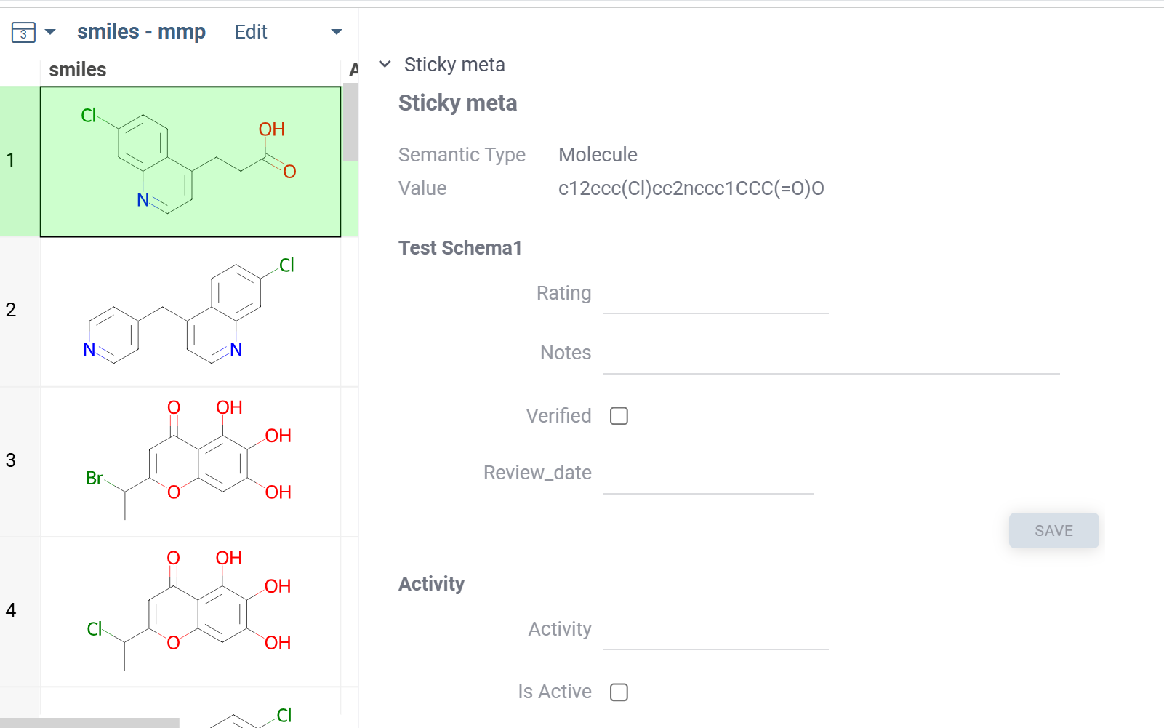Open the Edit menu
This screenshot has width=1164, height=728.
251,32
